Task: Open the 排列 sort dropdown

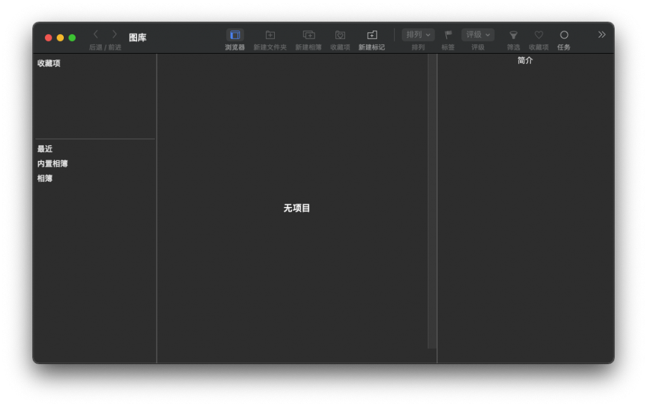Action: coord(418,35)
